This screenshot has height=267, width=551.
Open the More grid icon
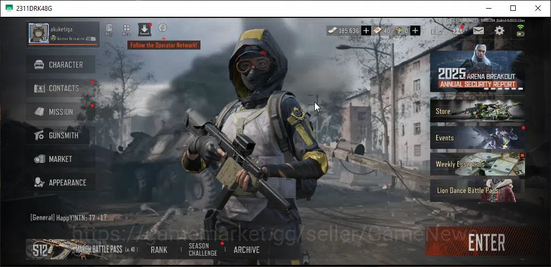tap(126, 30)
